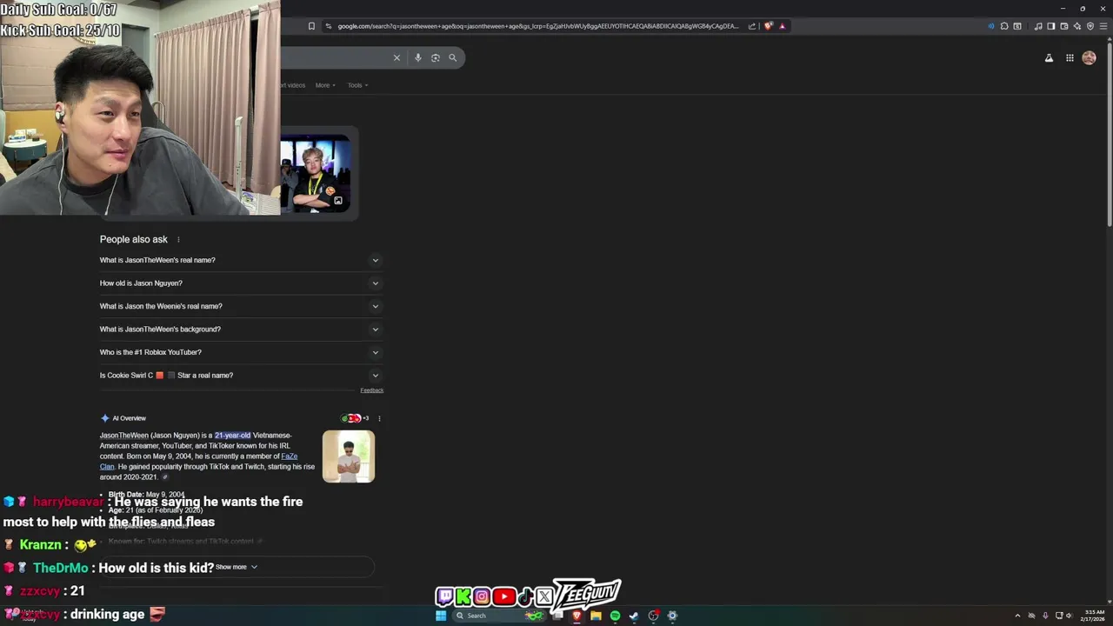The height and width of the screenshot is (626, 1113).
Task: Open the JasonTheWeen photo thumbnail
Action: (x=315, y=174)
